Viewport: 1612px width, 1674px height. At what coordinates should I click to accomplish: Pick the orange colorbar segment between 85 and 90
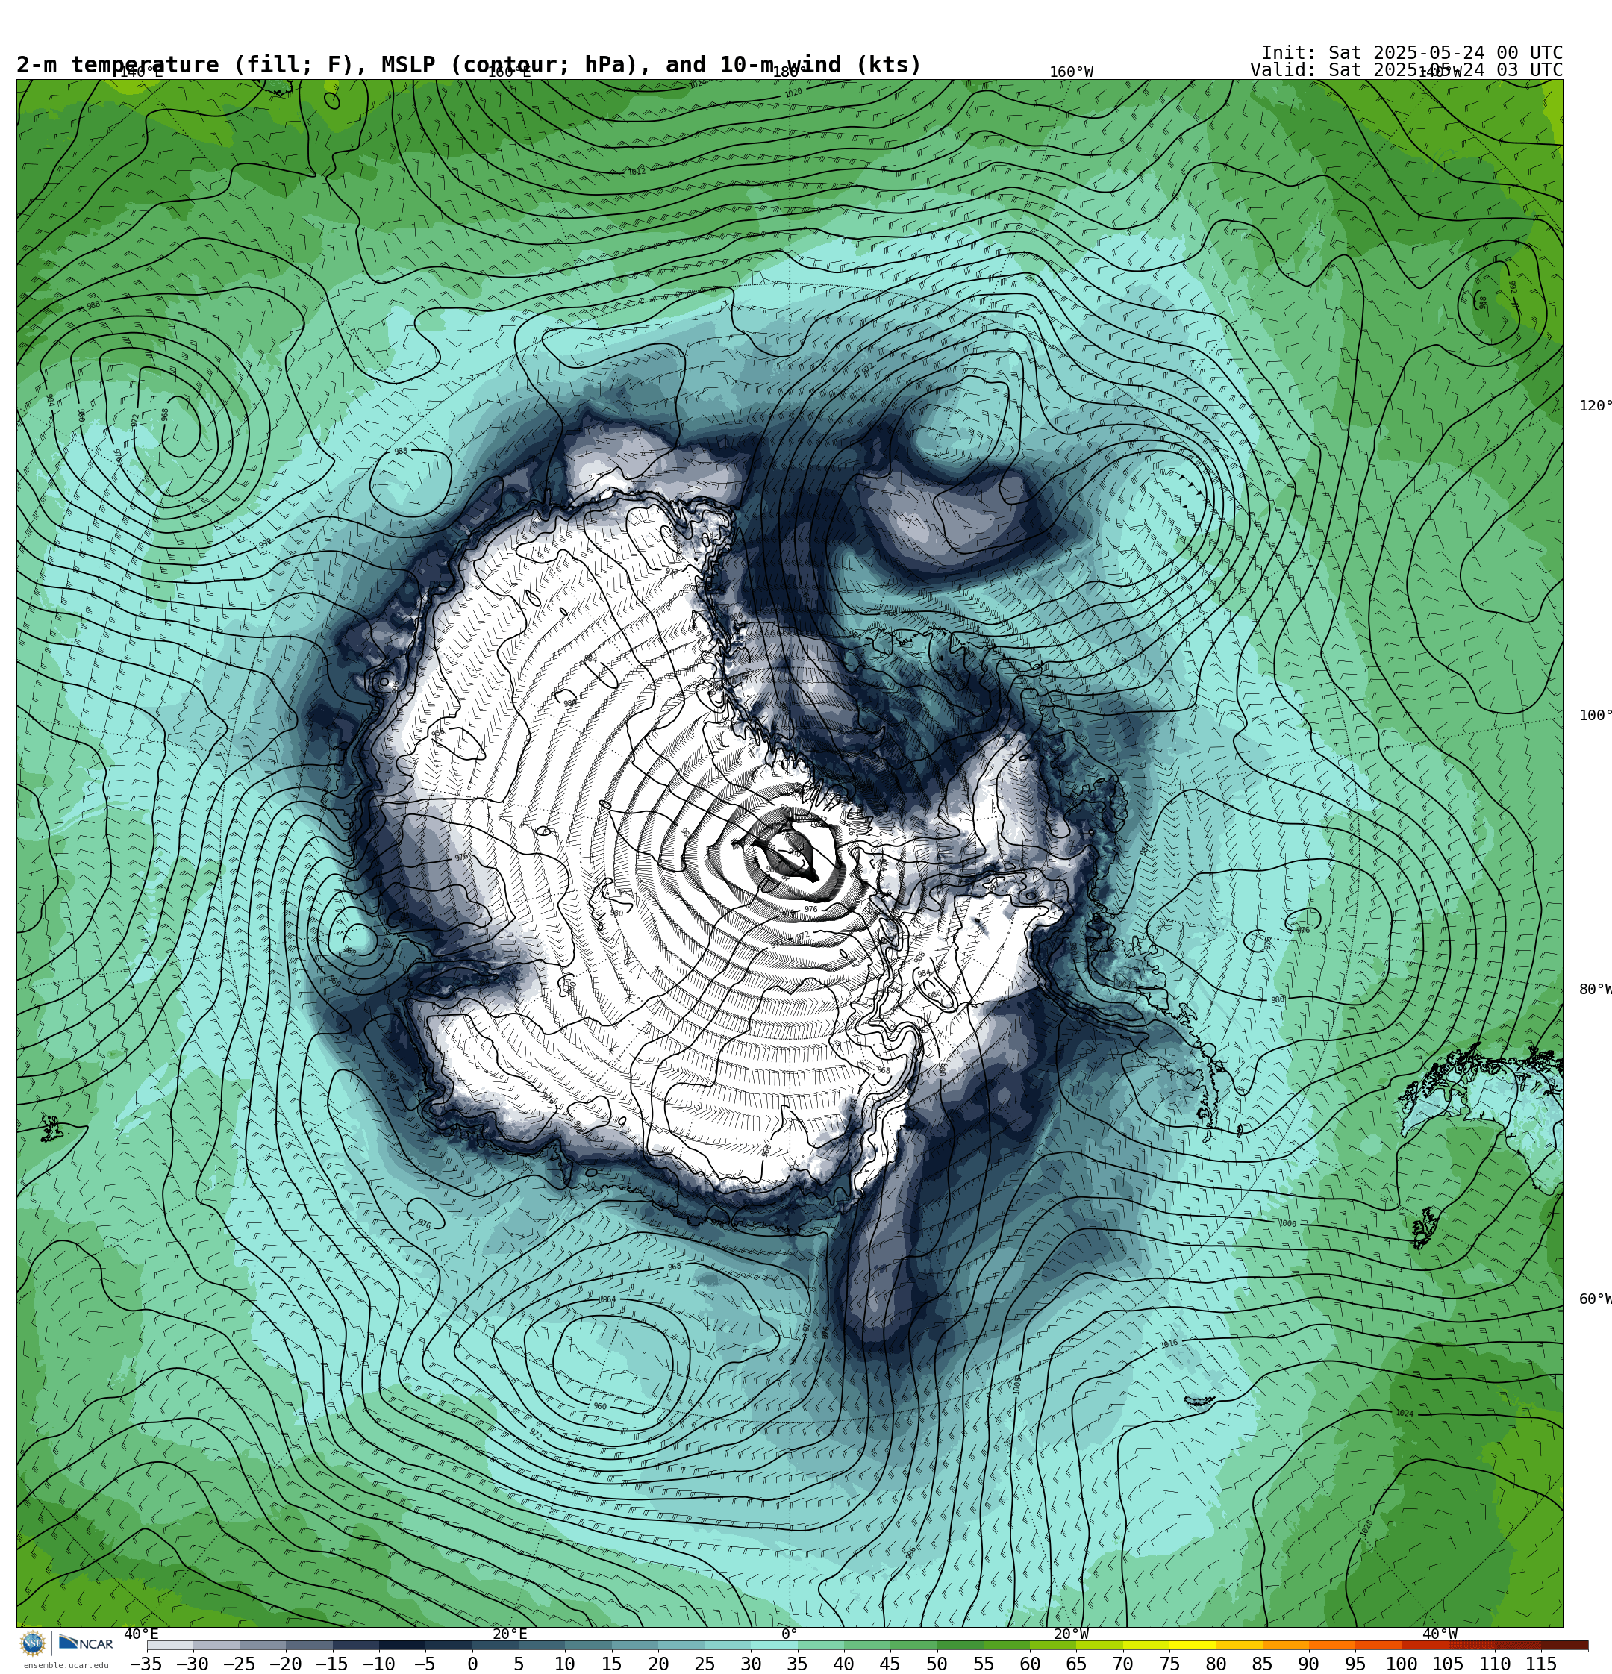pos(1286,1646)
